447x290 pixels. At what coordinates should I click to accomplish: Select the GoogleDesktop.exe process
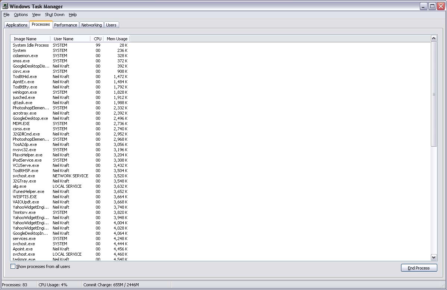pos(70,118)
